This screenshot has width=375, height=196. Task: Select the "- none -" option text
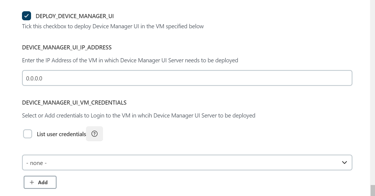click(37, 163)
